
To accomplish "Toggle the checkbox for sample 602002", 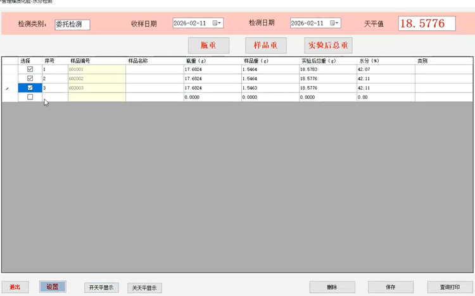I will [30, 78].
